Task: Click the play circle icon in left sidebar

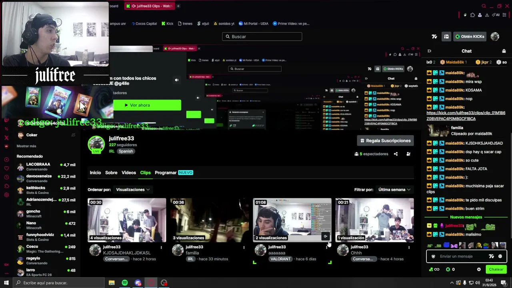Action: [x=6, y=160]
